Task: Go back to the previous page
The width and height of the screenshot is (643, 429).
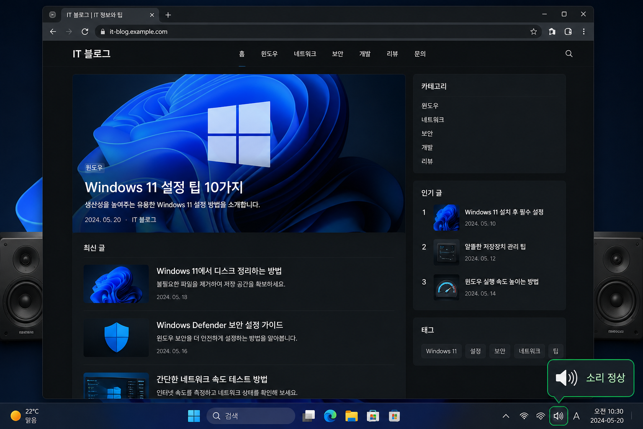Action: click(x=53, y=31)
